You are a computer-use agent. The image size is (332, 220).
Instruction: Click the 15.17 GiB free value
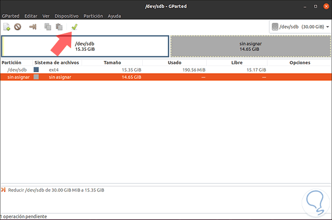click(256, 70)
